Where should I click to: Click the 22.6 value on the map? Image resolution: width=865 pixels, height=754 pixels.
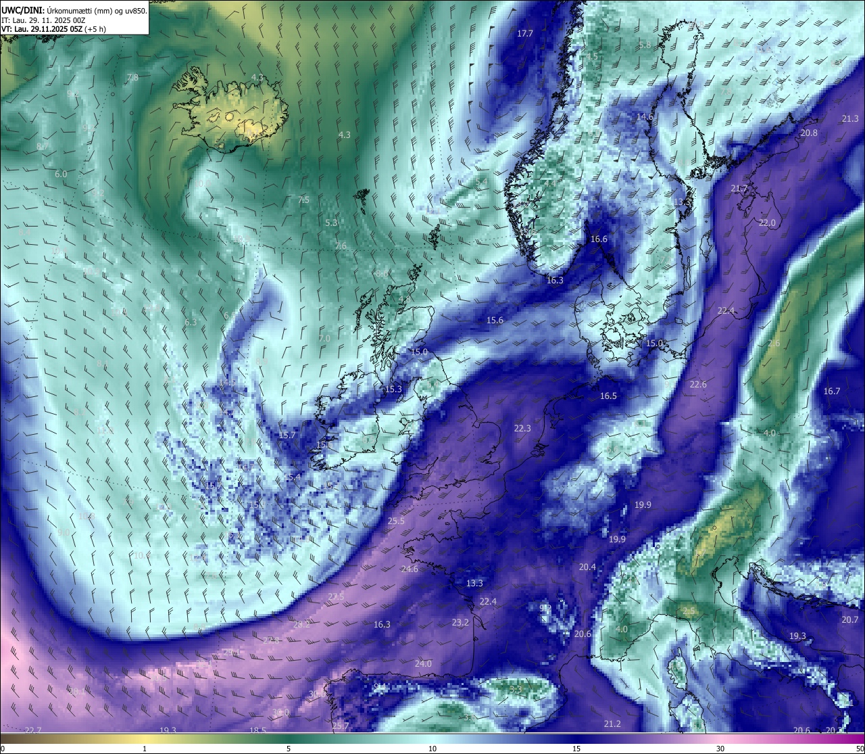pos(698,385)
